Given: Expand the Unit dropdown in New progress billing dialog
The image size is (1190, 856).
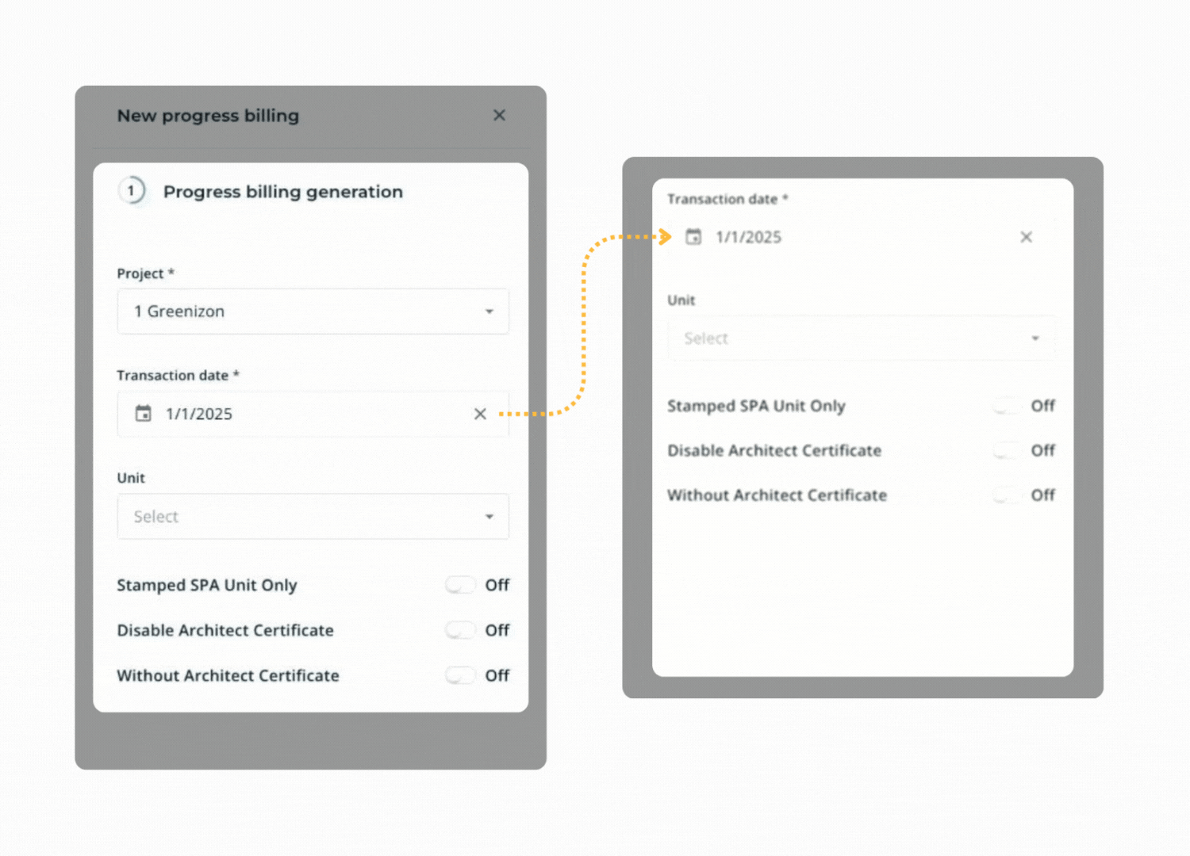Looking at the screenshot, I should click(x=313, y=517).
